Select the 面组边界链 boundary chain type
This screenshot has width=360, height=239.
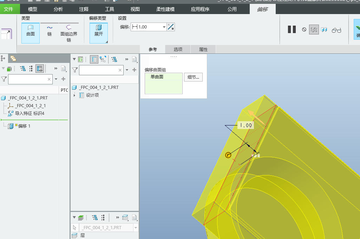click(69, 33)
